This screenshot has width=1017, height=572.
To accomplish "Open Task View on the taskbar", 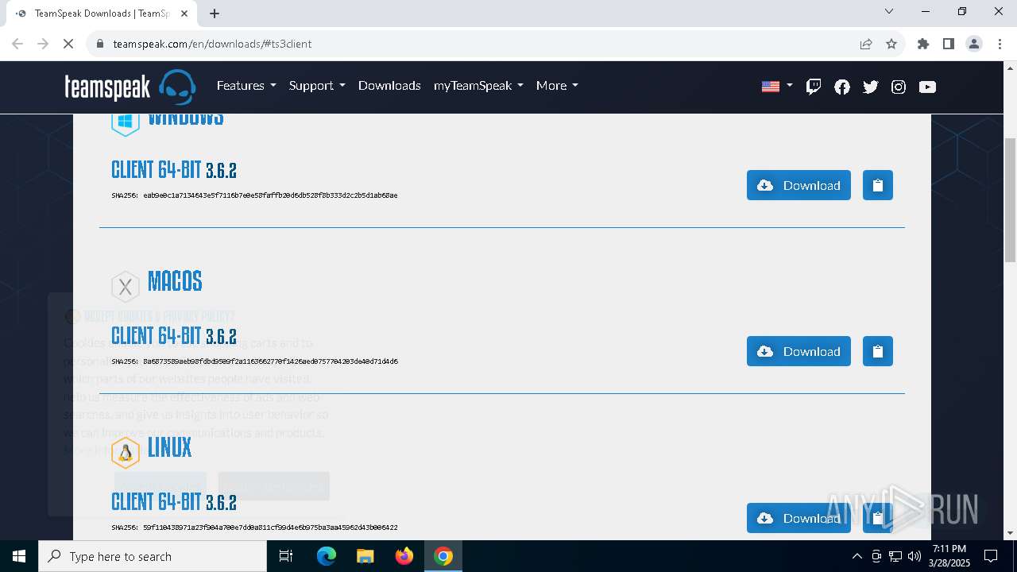I will tap(286, 556).
